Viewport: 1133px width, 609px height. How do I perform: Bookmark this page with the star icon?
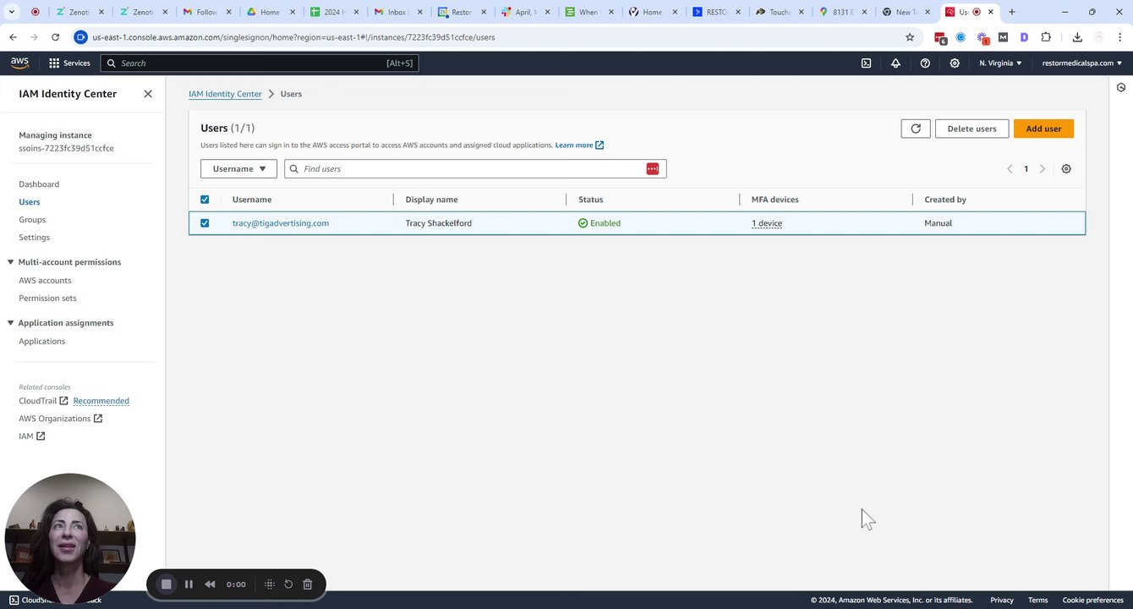(910, 37)
